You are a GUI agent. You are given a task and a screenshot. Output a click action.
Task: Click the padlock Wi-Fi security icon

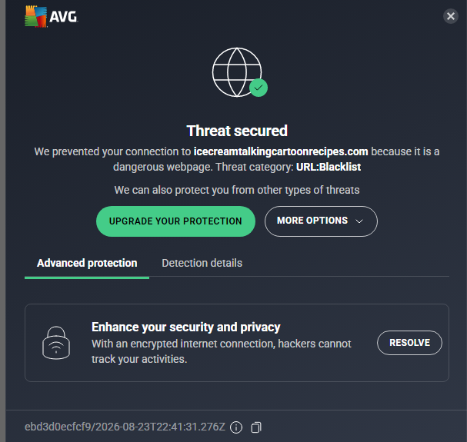click(56, 343)
